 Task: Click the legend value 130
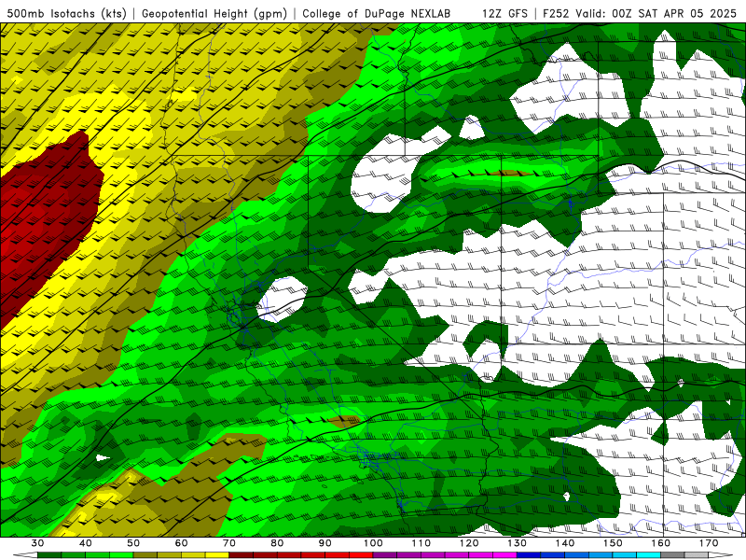[517, 543]
